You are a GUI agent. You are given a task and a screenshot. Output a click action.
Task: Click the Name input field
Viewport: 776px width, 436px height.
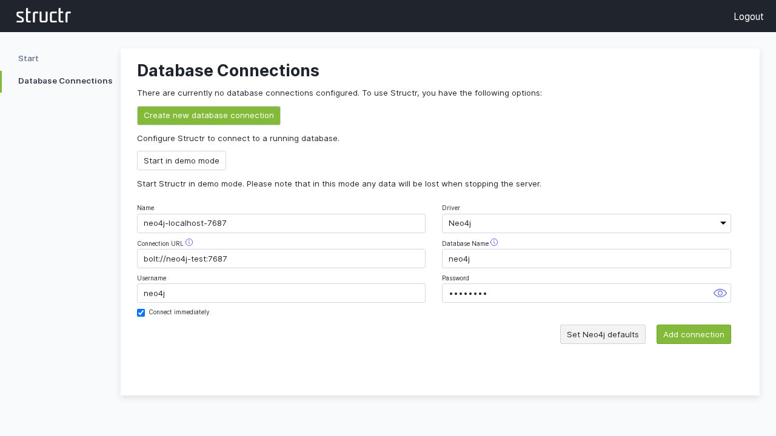[281, 223]
